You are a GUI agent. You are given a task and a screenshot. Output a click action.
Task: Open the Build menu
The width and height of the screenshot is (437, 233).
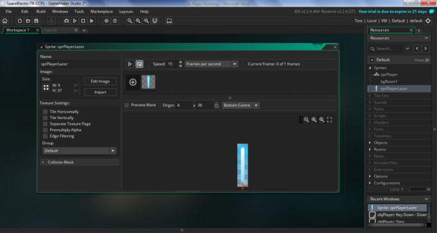[x=41, y=12]
